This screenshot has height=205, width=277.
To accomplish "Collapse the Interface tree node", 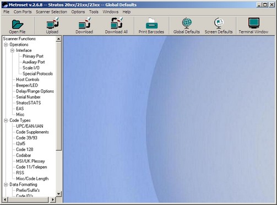I will coord(12,51).
